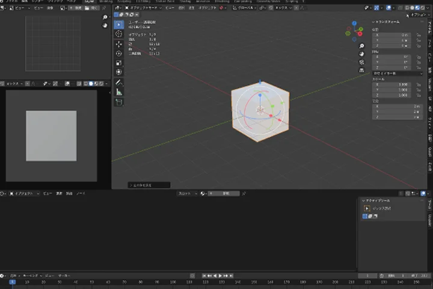Toggle lock for Rotation Z field

click(x=419, y=68)
